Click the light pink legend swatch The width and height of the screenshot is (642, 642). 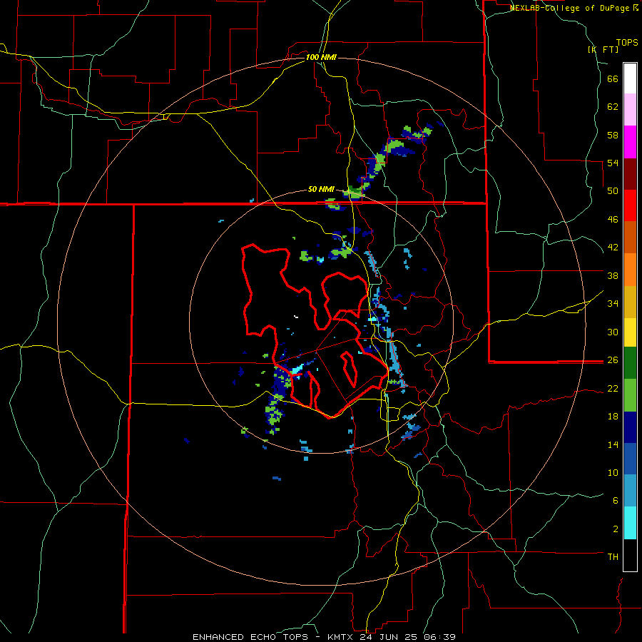[630, 109]
